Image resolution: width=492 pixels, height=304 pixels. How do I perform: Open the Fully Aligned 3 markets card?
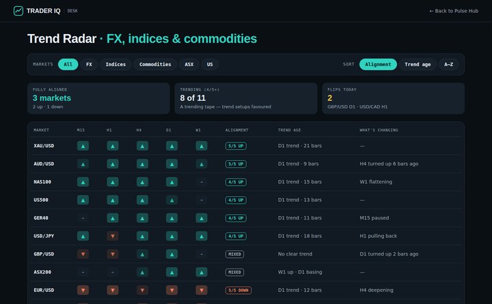pos(98,98)
